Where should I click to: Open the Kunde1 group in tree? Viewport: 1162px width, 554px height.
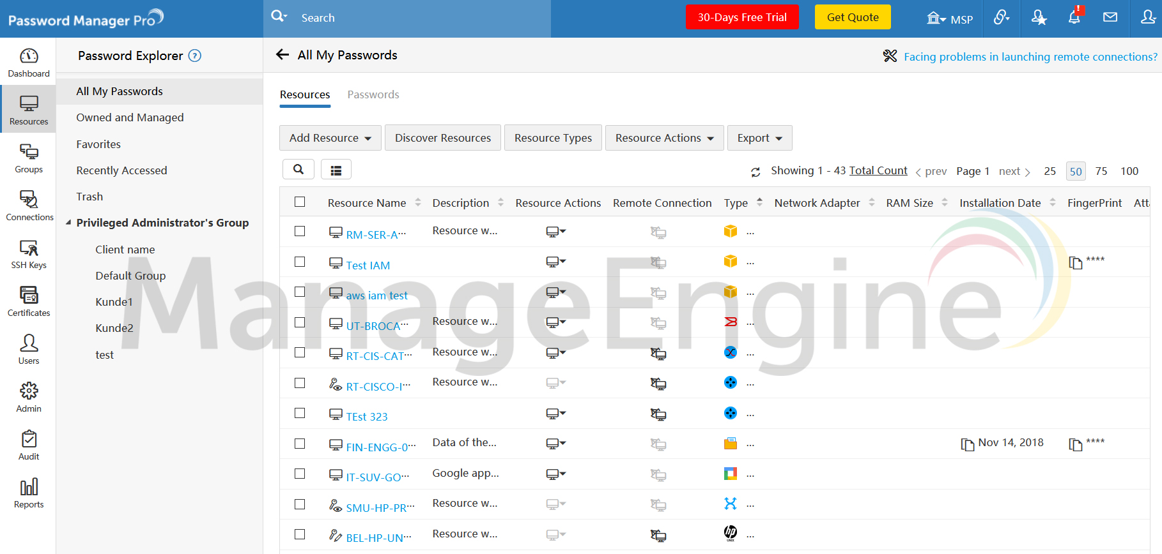(114, 302)
